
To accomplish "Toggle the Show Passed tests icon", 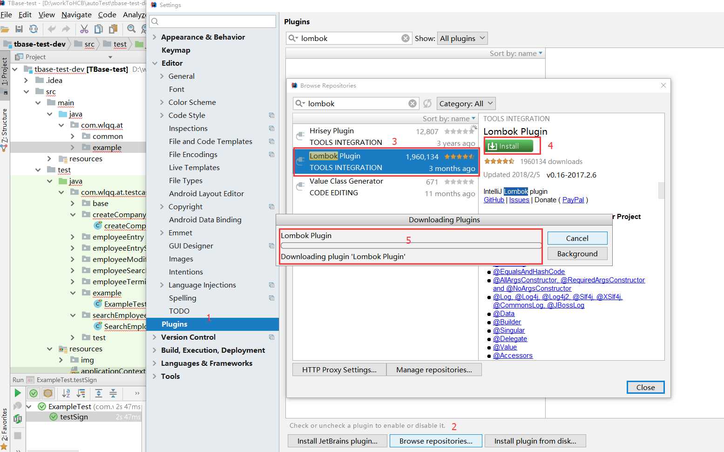I will pos(34,393).
